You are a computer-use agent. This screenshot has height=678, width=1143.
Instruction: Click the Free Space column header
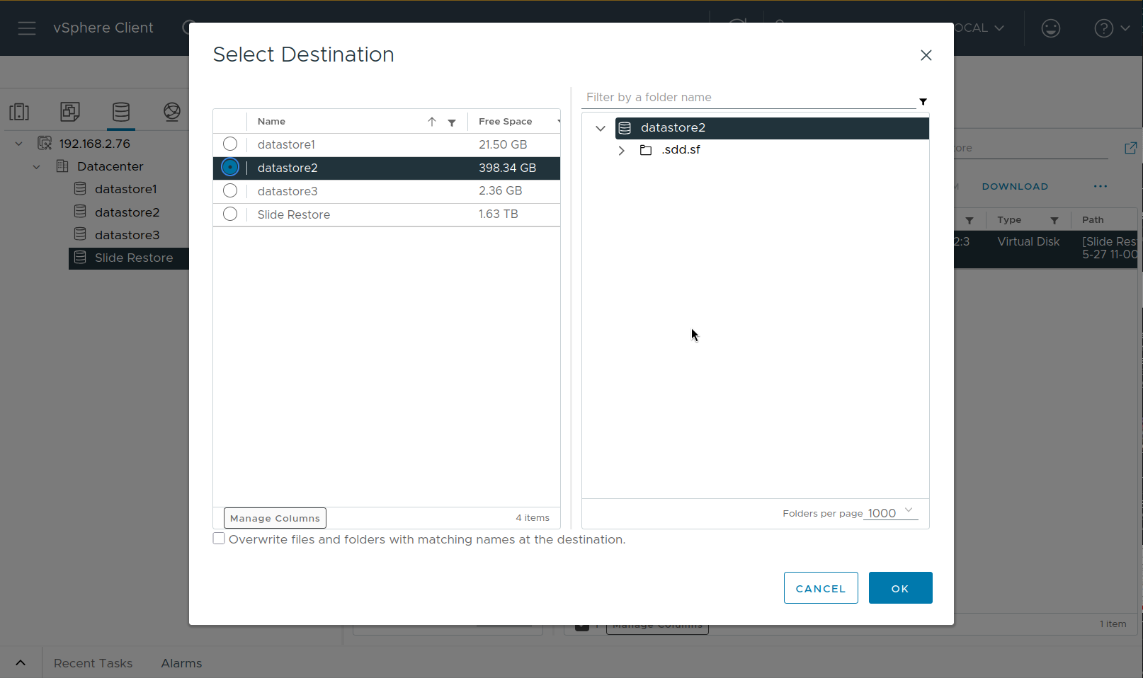(x=506, y=122)
